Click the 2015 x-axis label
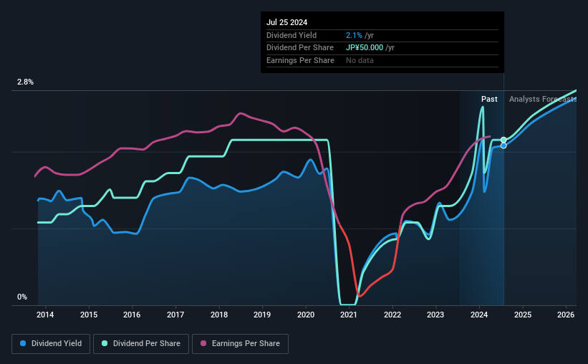588x364 pixels. (89, 315)
